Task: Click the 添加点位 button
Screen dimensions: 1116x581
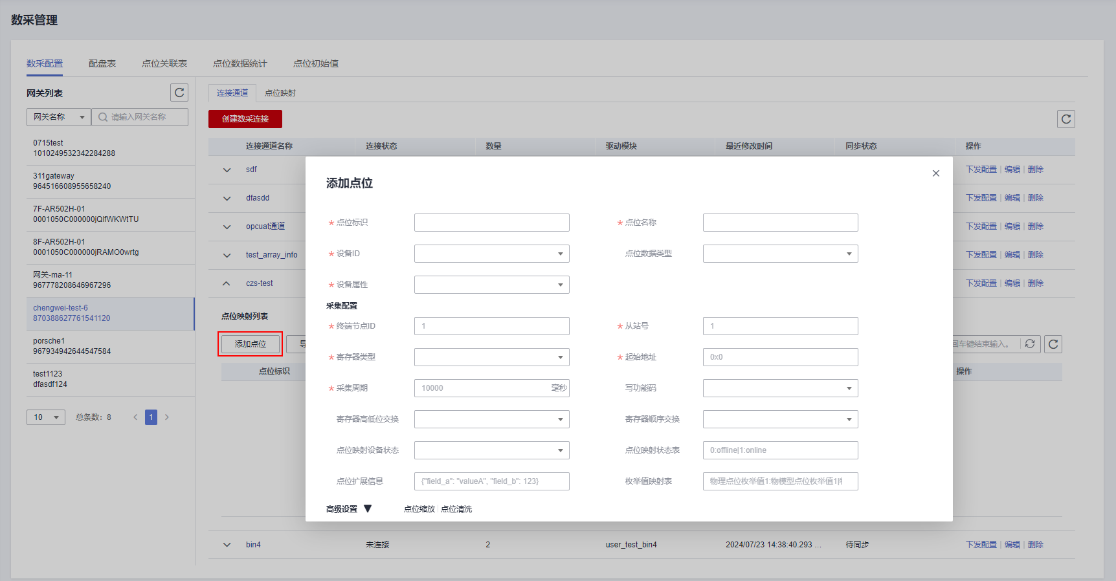Action: pyautogui.click(x=251, y=344)
